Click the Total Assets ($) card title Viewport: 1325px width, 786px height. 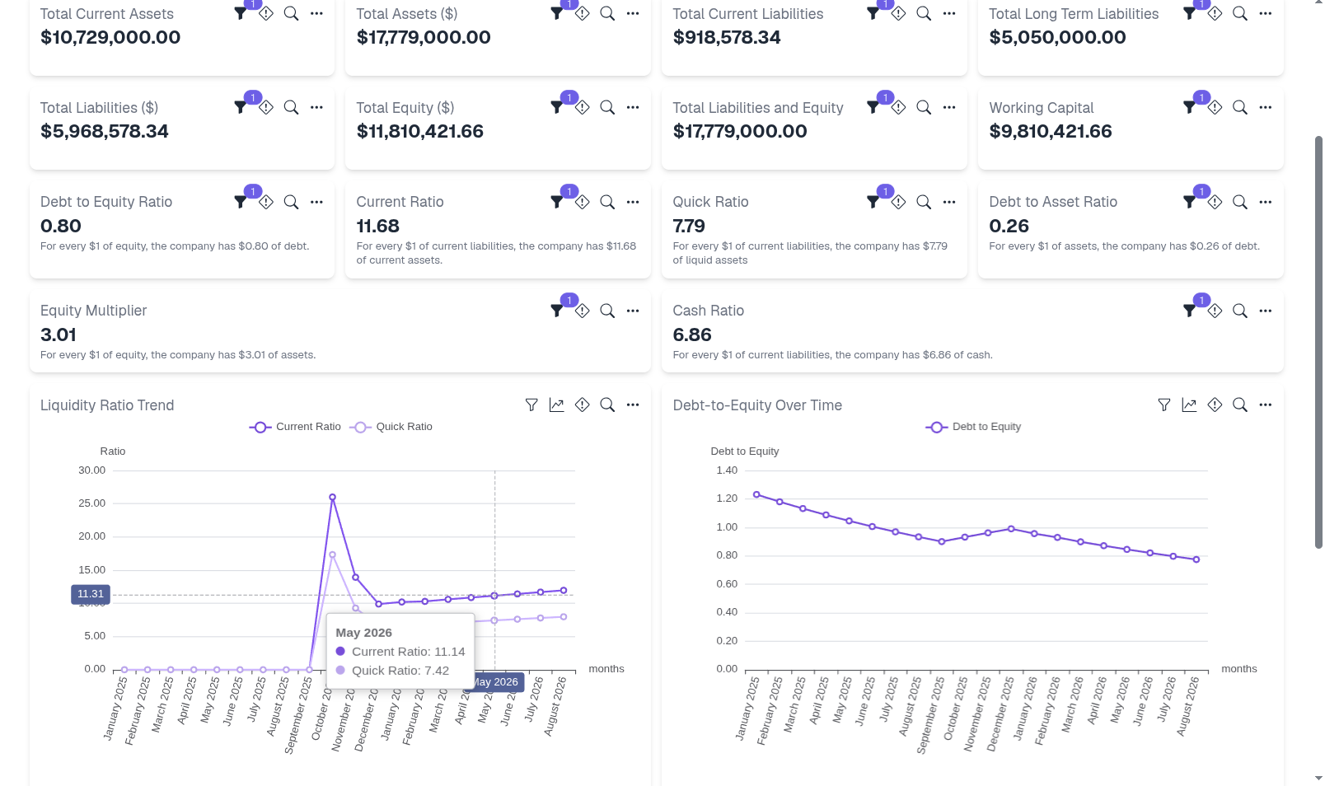point(407,14)
